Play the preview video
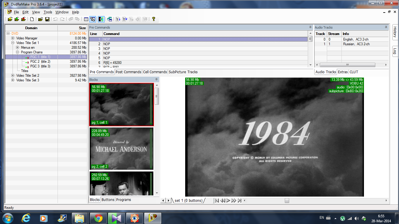This screenshot has height=224, width=399. point(228,200)
